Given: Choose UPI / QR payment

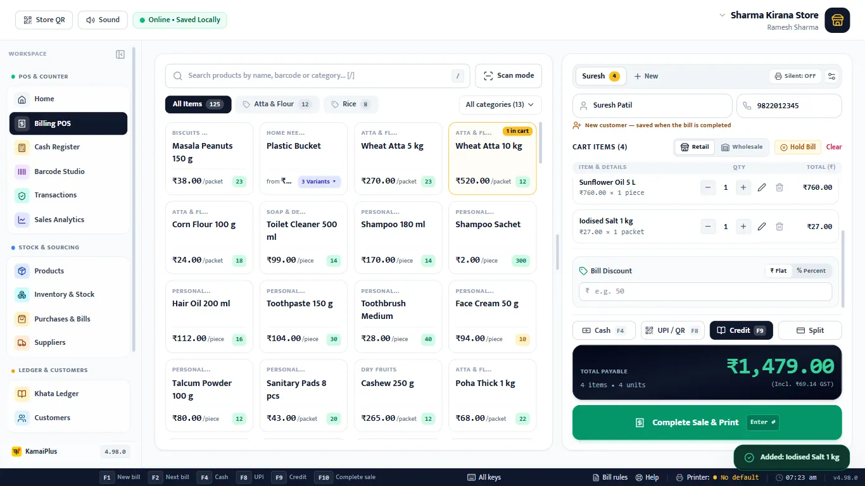Looking at the screenshot, I should [672, 330].
